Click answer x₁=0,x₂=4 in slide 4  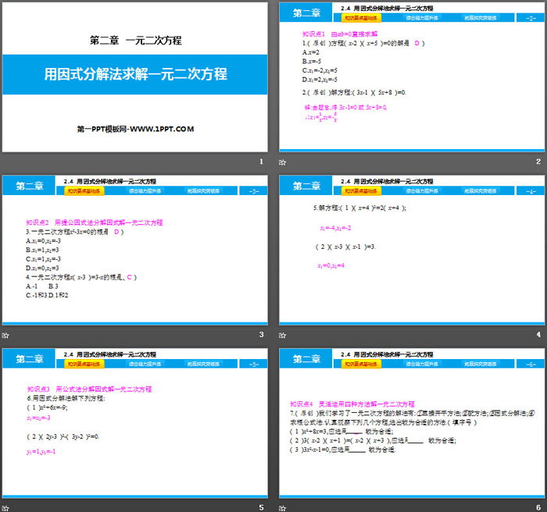(331, 265)
